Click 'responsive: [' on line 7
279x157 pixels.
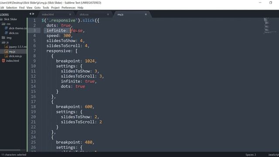coord(62,51)
